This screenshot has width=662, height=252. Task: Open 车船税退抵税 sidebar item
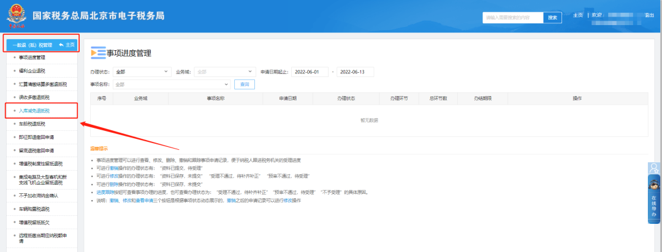click(x=36, y=124)
